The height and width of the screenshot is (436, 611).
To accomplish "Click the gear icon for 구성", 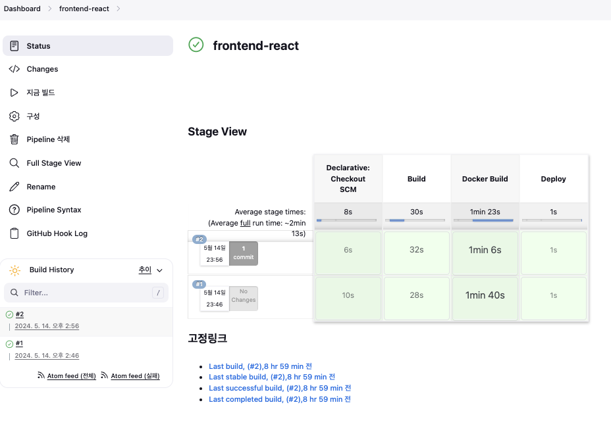I will (14, 116).
